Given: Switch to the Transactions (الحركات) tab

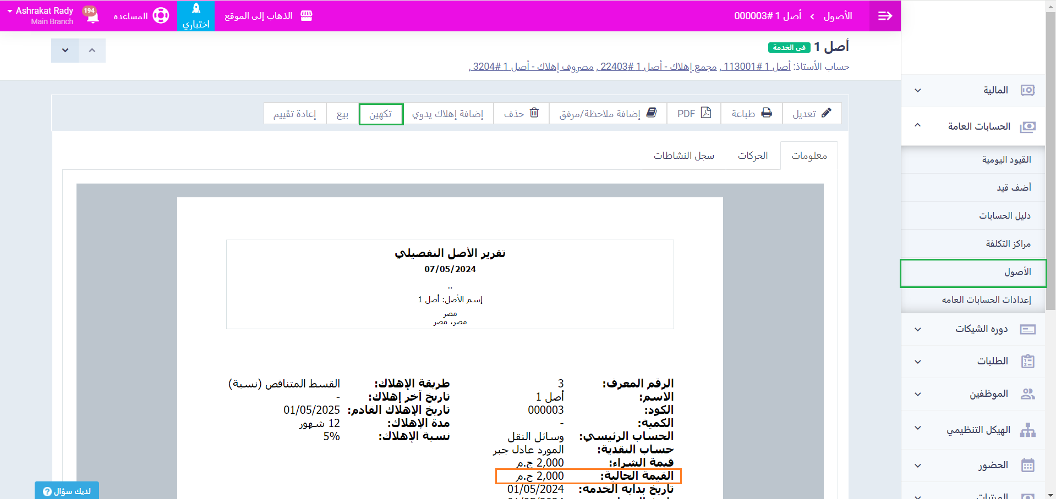Looking at the screenshot, I should [x=752, y=156].
